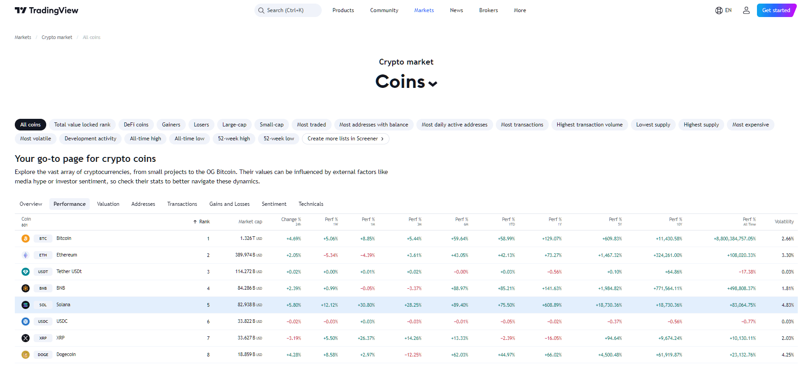Switch to the Gains and Losses tab
This screenshot has width=809, height=365.
[x=229, y=204]
